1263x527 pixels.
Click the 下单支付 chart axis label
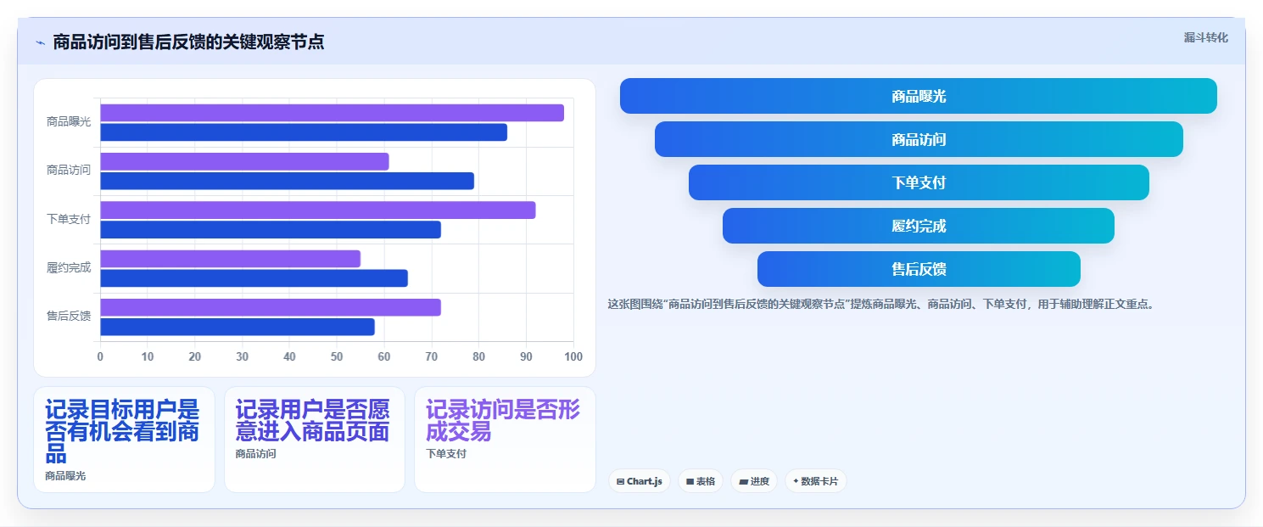point(69,219)
